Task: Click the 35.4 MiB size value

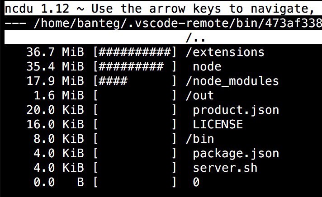Action: pos(55,66)
